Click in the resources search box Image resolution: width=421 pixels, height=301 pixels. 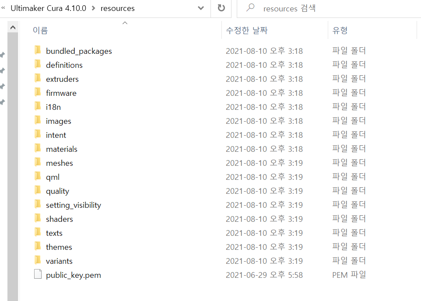329,8
